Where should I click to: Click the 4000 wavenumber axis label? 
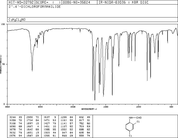(x=7, y=107)
